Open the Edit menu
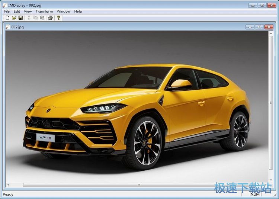This screenshot has width=279, height=199. [x=17, y=11]
